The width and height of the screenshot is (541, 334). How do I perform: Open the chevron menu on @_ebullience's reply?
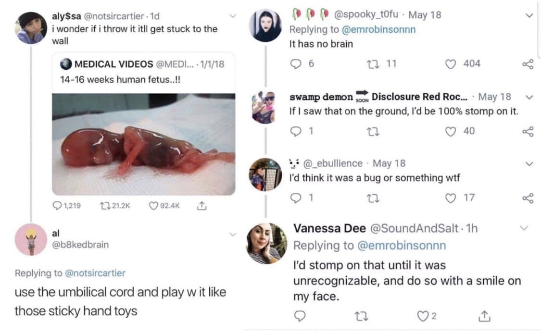529,164
